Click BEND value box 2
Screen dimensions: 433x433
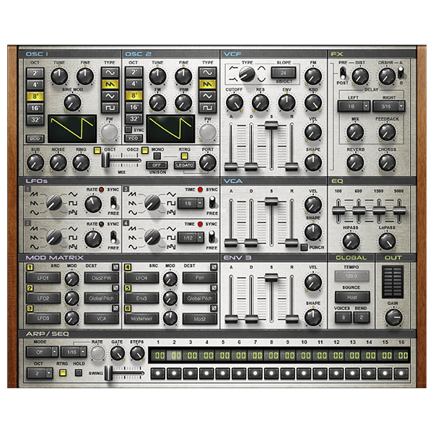tap(362, 318)
